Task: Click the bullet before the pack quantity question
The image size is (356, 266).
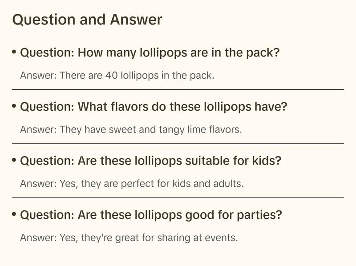Action: [14, 52]
